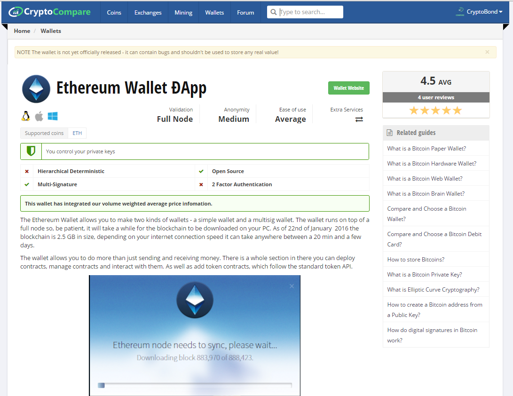This screenshot has width=513, height=396.
Task: Open the CryptoBond account dropdown
Action: (x=484, y=12)
